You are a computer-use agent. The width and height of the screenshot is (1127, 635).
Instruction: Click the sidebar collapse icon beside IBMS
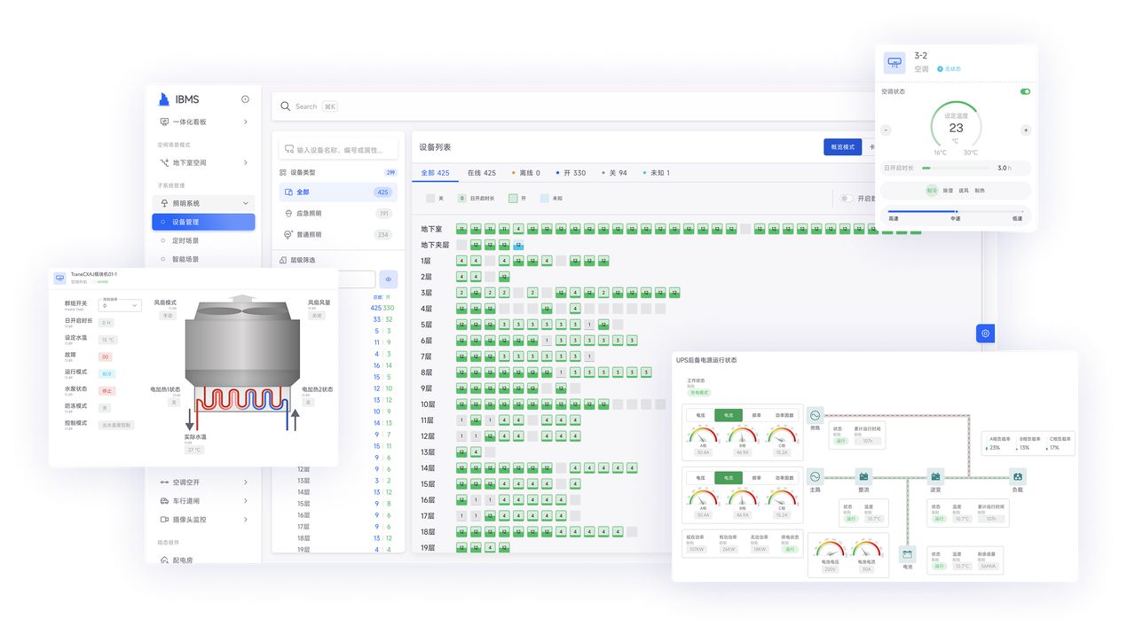(x=245, y=99)
